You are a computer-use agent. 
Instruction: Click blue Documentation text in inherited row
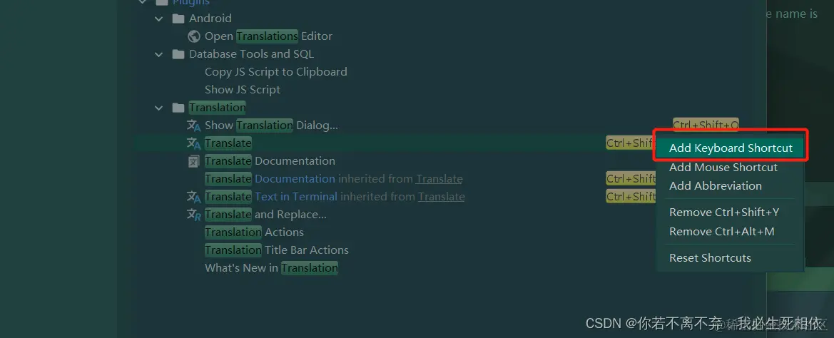[295, 179]
